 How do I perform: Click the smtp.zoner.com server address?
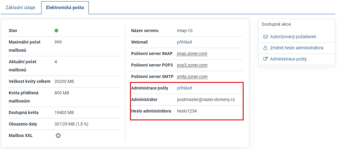[192, 77]
